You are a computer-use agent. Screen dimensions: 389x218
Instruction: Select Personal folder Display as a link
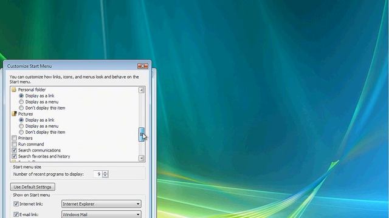click(x=21, y=96)
